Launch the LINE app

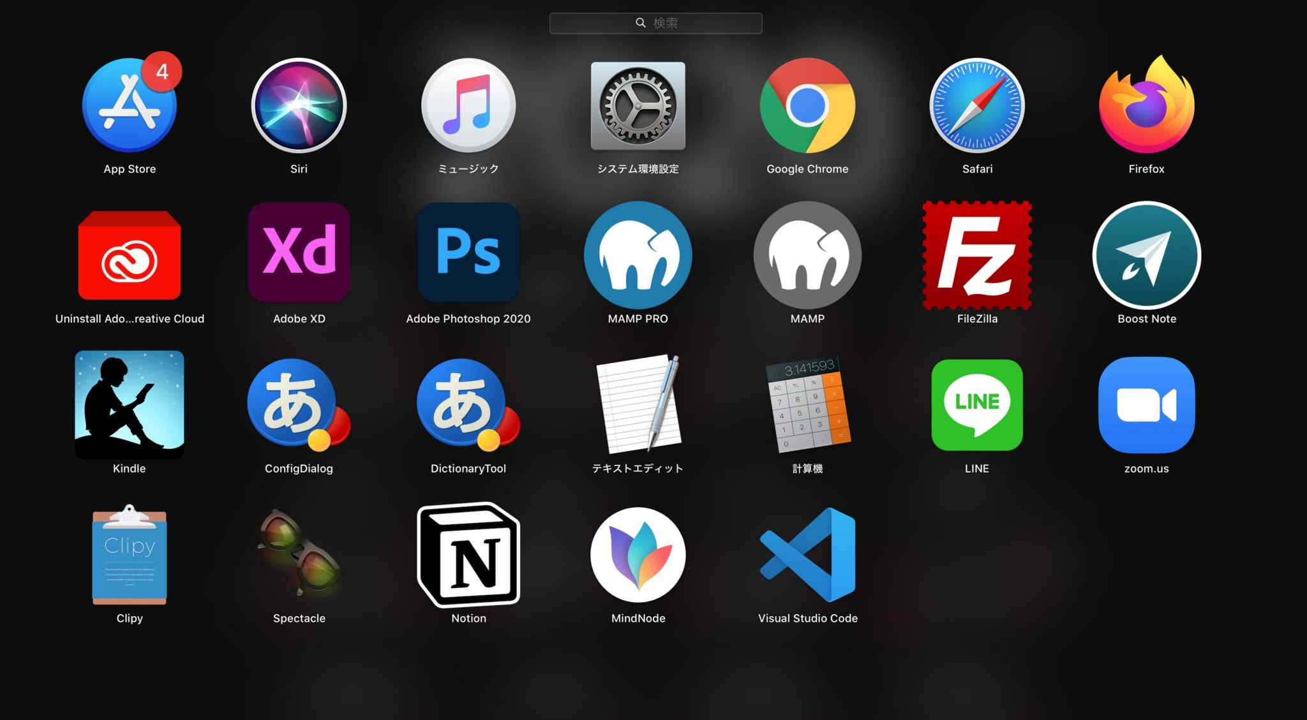pyautogui.click(x=977, y=405)
